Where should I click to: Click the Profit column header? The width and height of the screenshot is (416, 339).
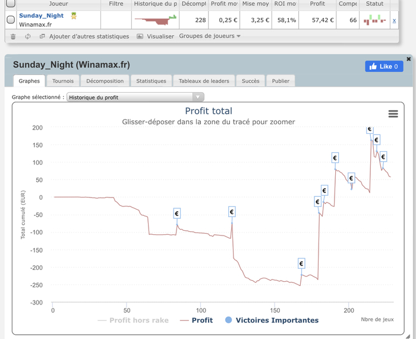tap(317, 4)
